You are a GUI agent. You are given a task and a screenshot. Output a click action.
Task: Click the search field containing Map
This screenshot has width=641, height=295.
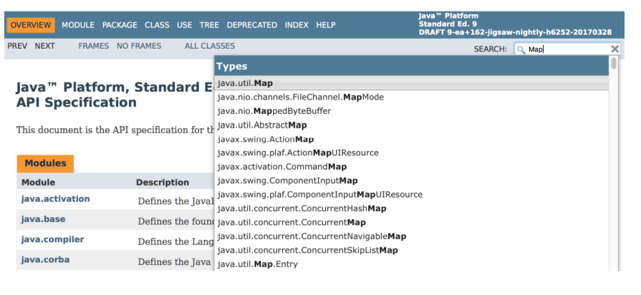coord(567,49)
